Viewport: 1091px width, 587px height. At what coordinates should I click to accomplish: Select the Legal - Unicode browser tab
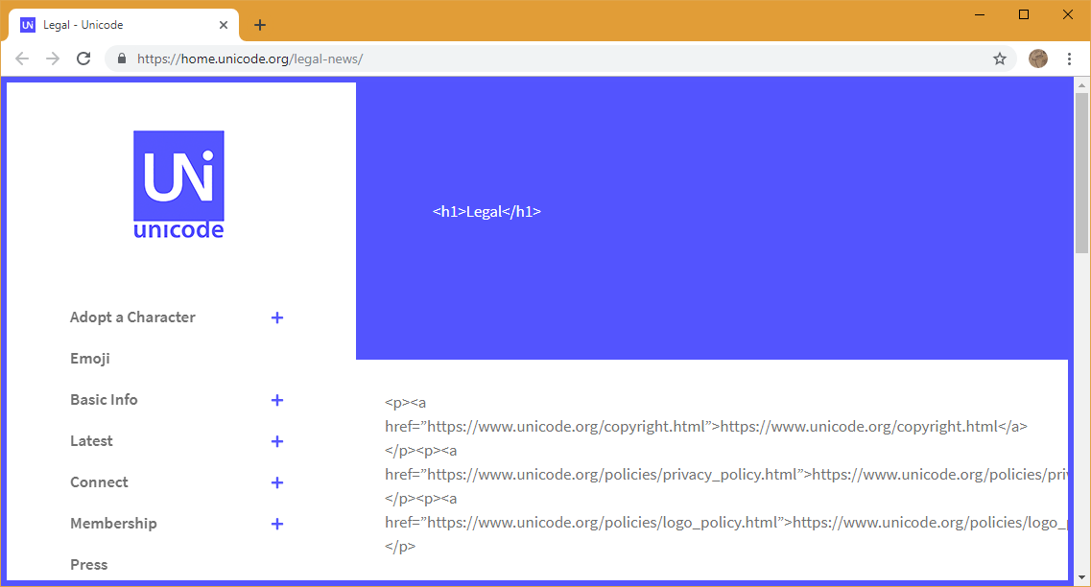coord(124,25)
